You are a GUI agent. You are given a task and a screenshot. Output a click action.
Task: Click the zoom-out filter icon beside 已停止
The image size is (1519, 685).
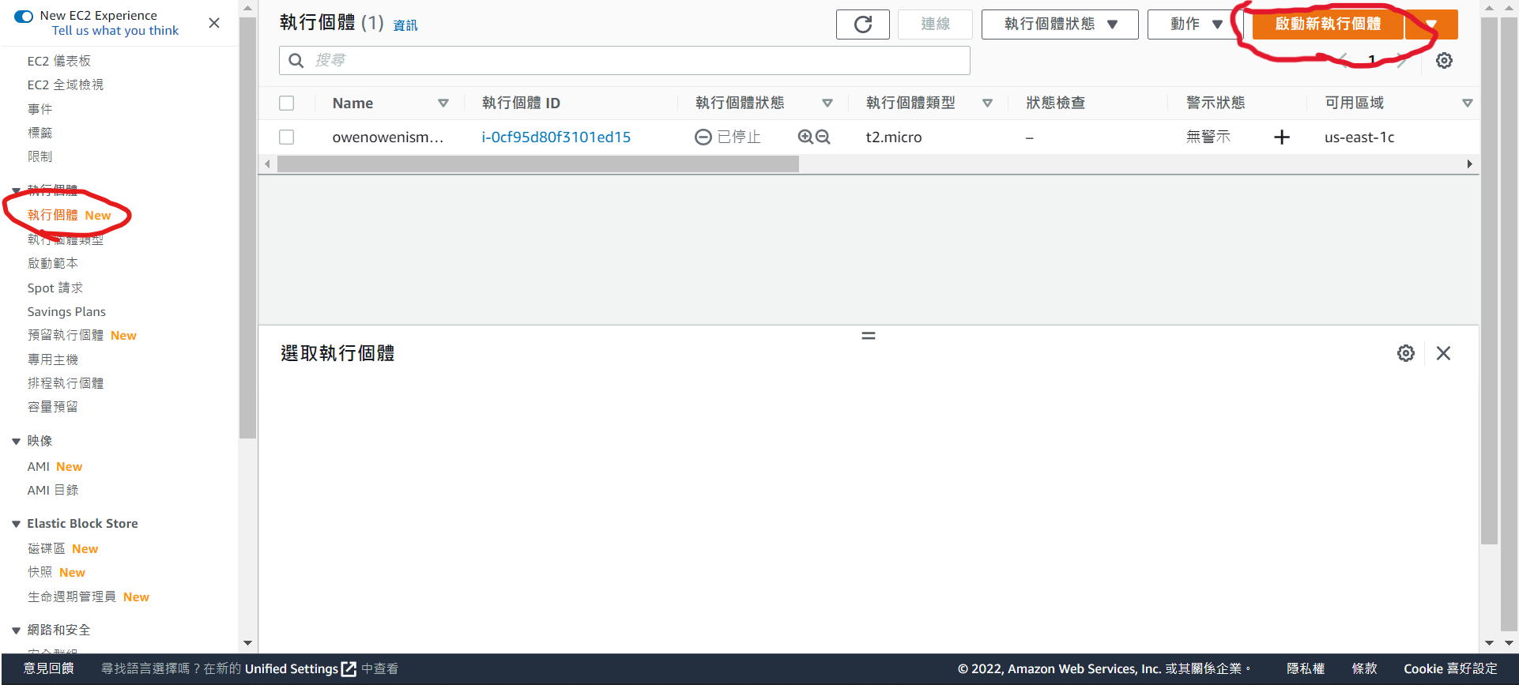[823, 137]
